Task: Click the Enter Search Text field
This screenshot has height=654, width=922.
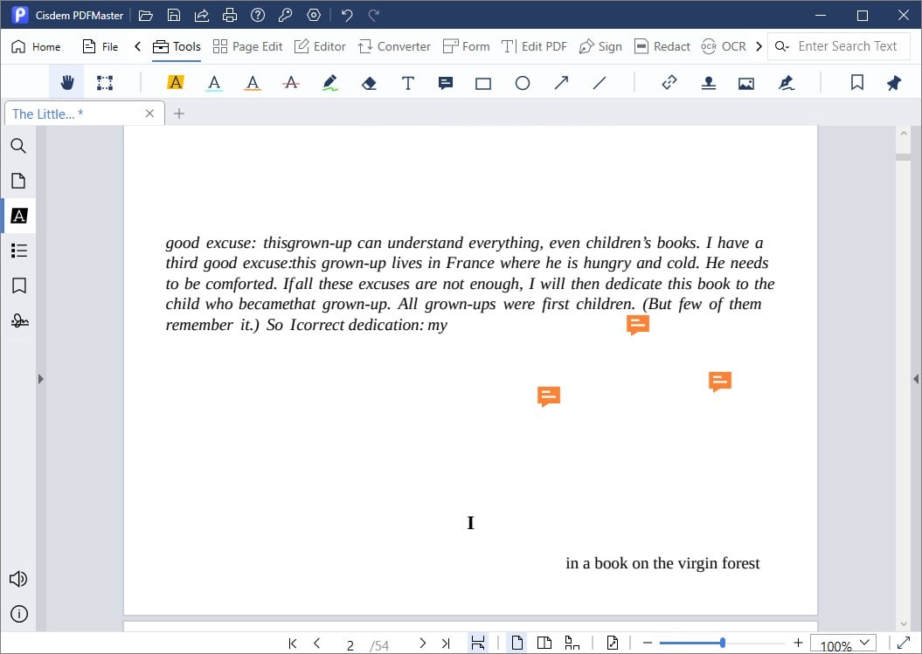Action: [848, 46]
